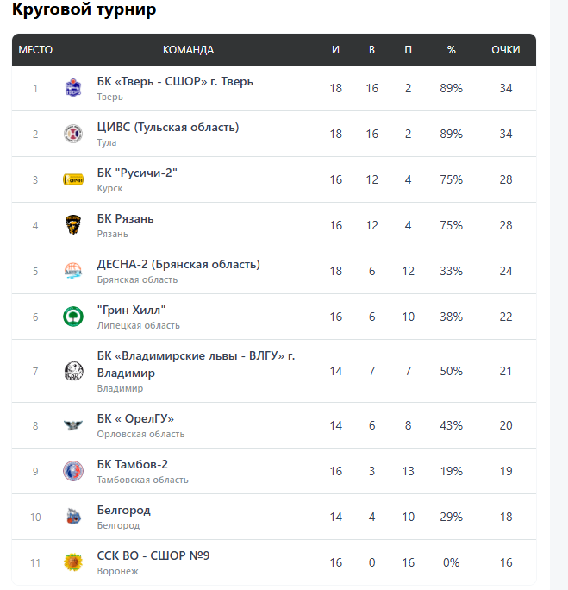Click the Владимирские львы team logo
The image size is (568, 590).
pos(73,371)
